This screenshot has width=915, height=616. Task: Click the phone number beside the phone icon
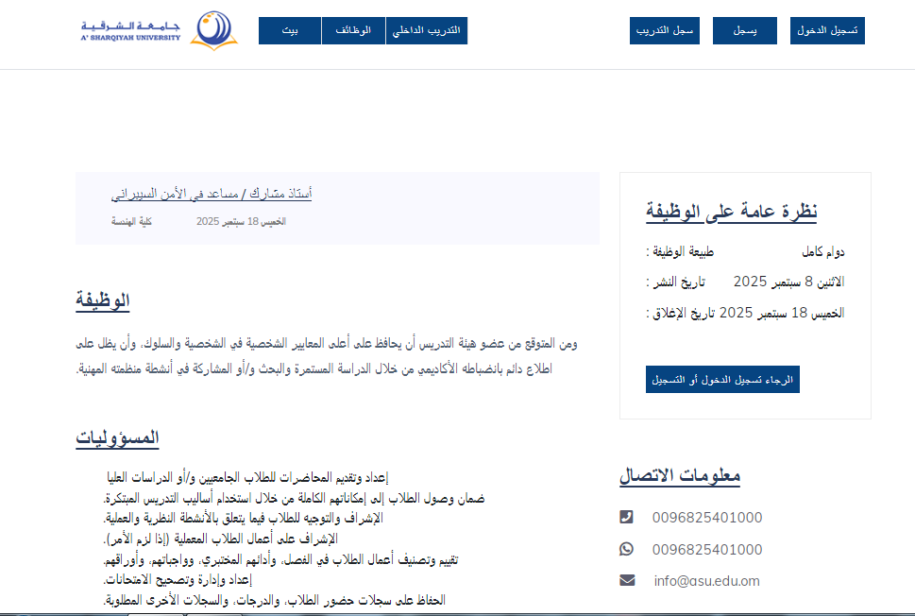[x=706, y=517]
